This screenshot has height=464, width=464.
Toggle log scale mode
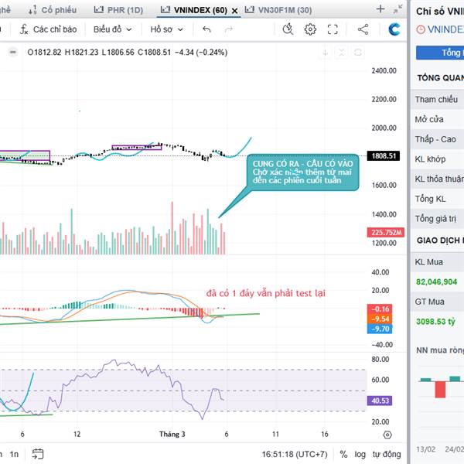359,454
